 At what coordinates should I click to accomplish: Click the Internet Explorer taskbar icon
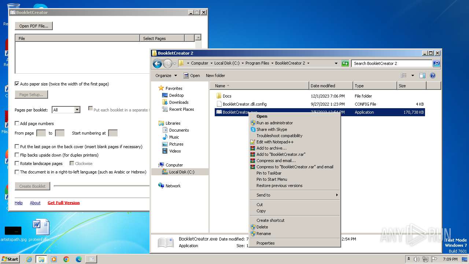[29, 259]
